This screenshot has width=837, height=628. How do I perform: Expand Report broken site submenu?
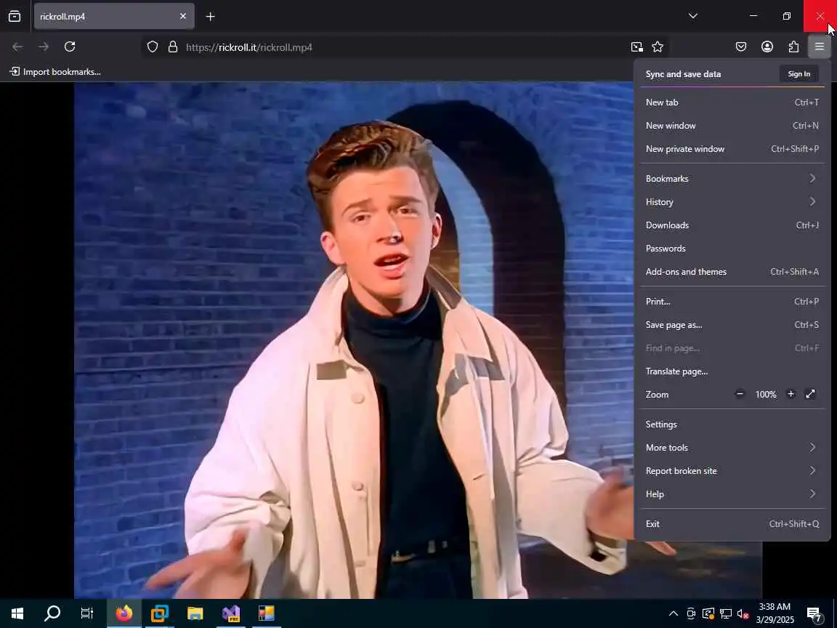(x=732, y=470)
